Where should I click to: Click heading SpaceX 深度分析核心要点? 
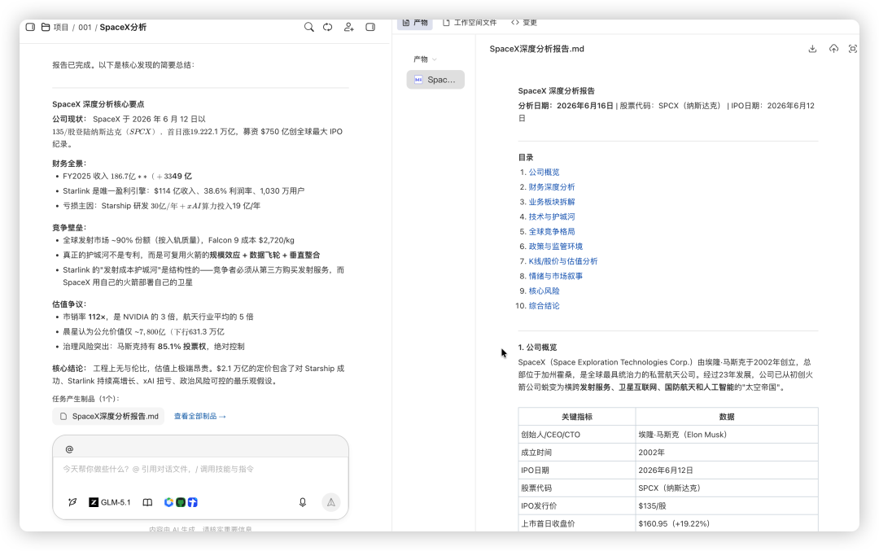point(98,104)
